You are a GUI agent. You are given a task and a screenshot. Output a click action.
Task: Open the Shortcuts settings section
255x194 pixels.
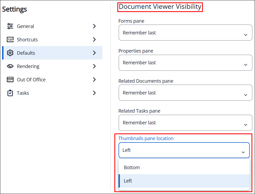[52, 39]
